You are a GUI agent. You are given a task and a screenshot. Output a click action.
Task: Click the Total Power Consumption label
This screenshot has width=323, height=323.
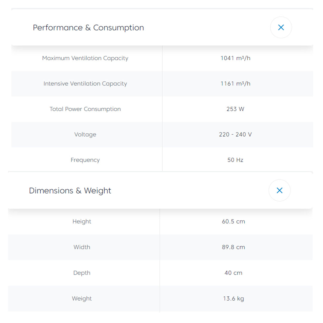(85, 109)
